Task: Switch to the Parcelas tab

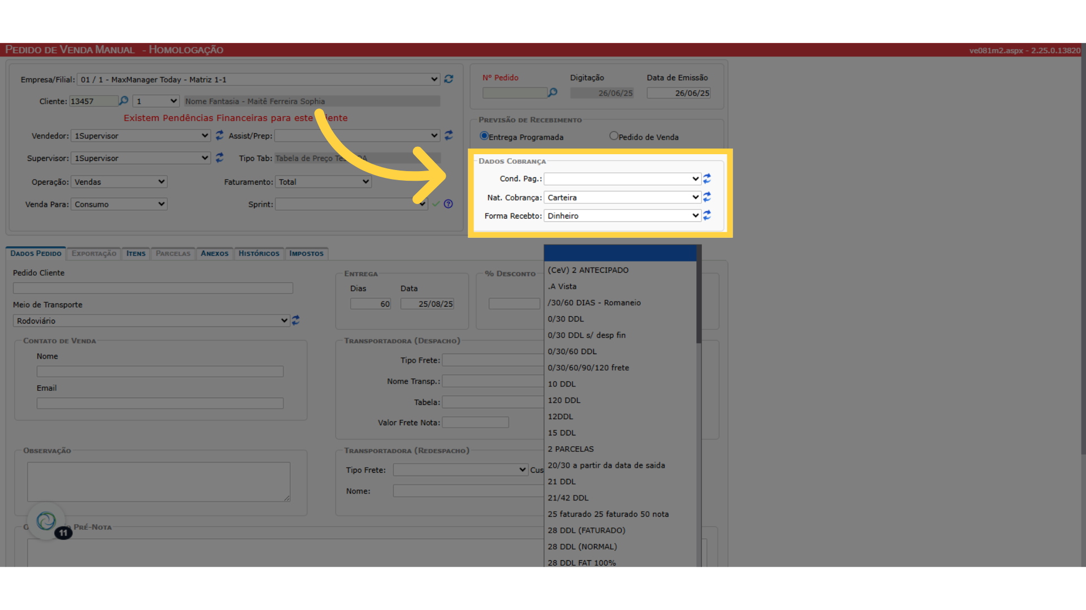Action: [173, 254]
